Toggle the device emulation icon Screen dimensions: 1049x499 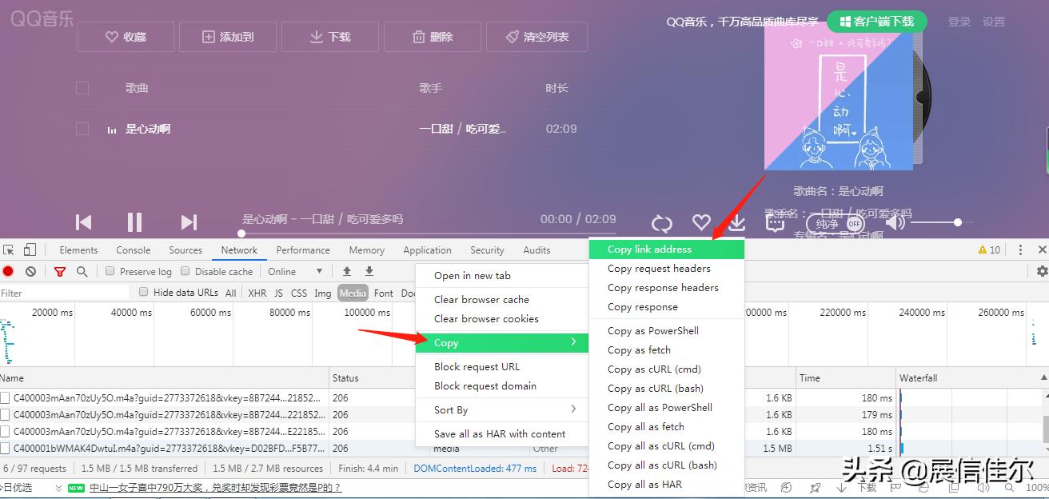[x=29, y=249]
